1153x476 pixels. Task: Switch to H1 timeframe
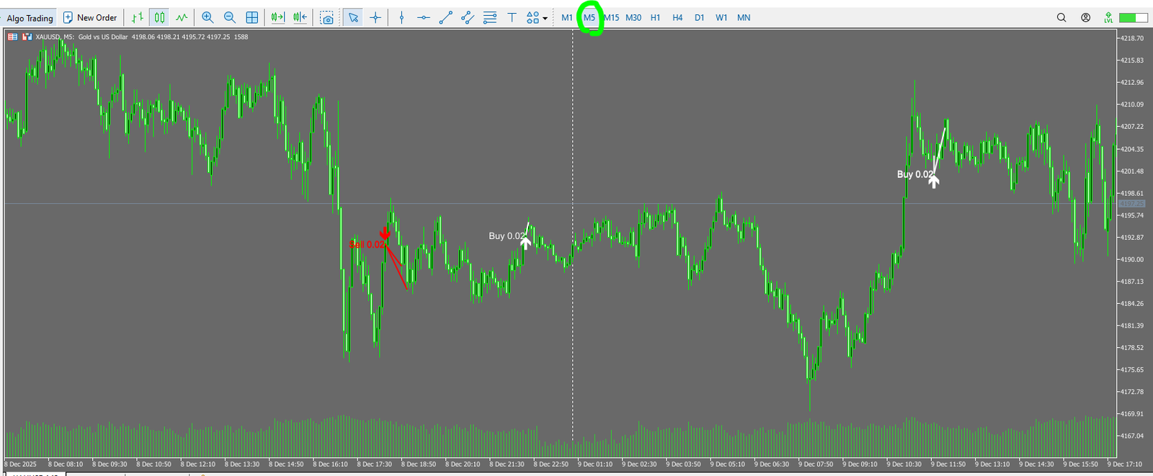click(x=655, y=17)
